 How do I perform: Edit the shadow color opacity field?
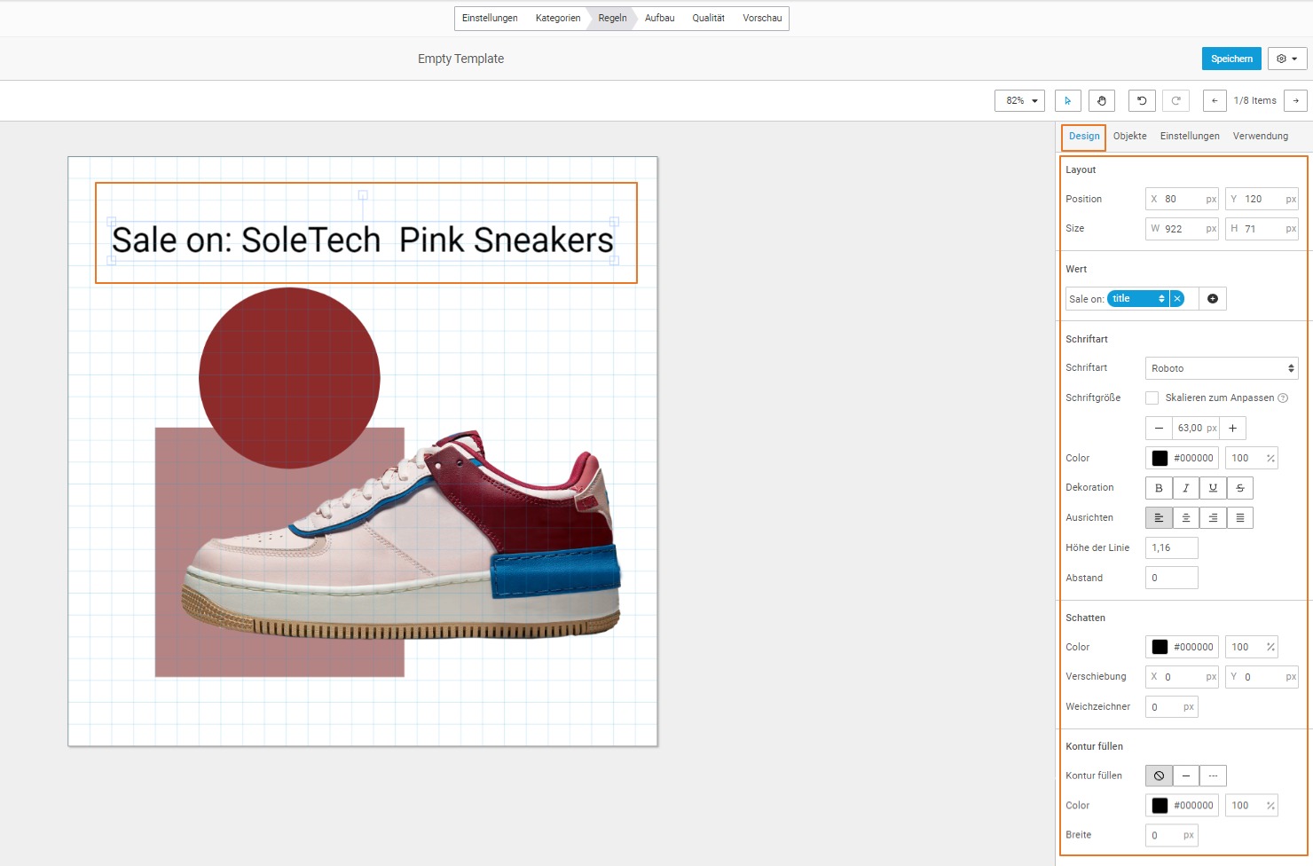[x=1252, y=647]
